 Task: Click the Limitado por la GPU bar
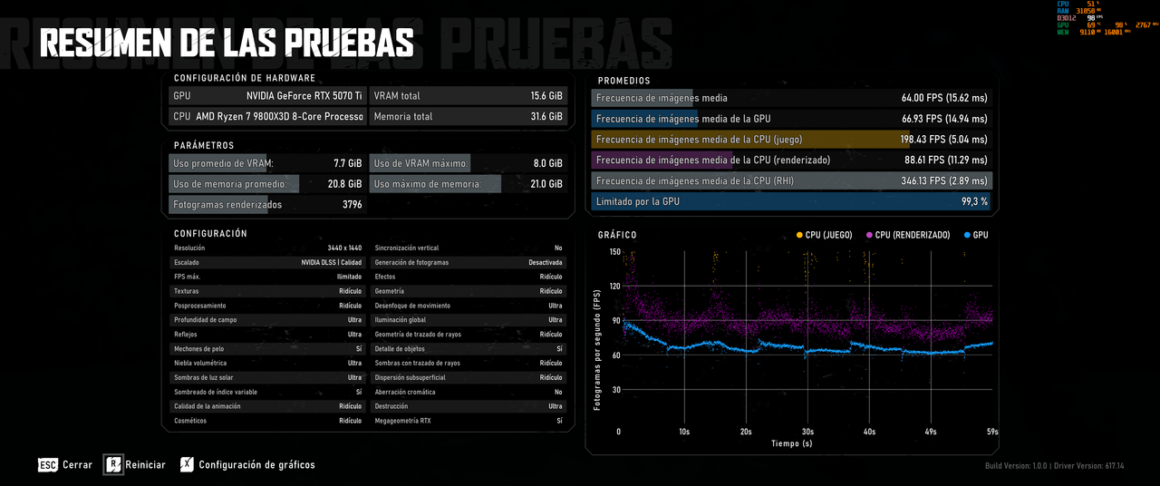[x=791, y=201]
